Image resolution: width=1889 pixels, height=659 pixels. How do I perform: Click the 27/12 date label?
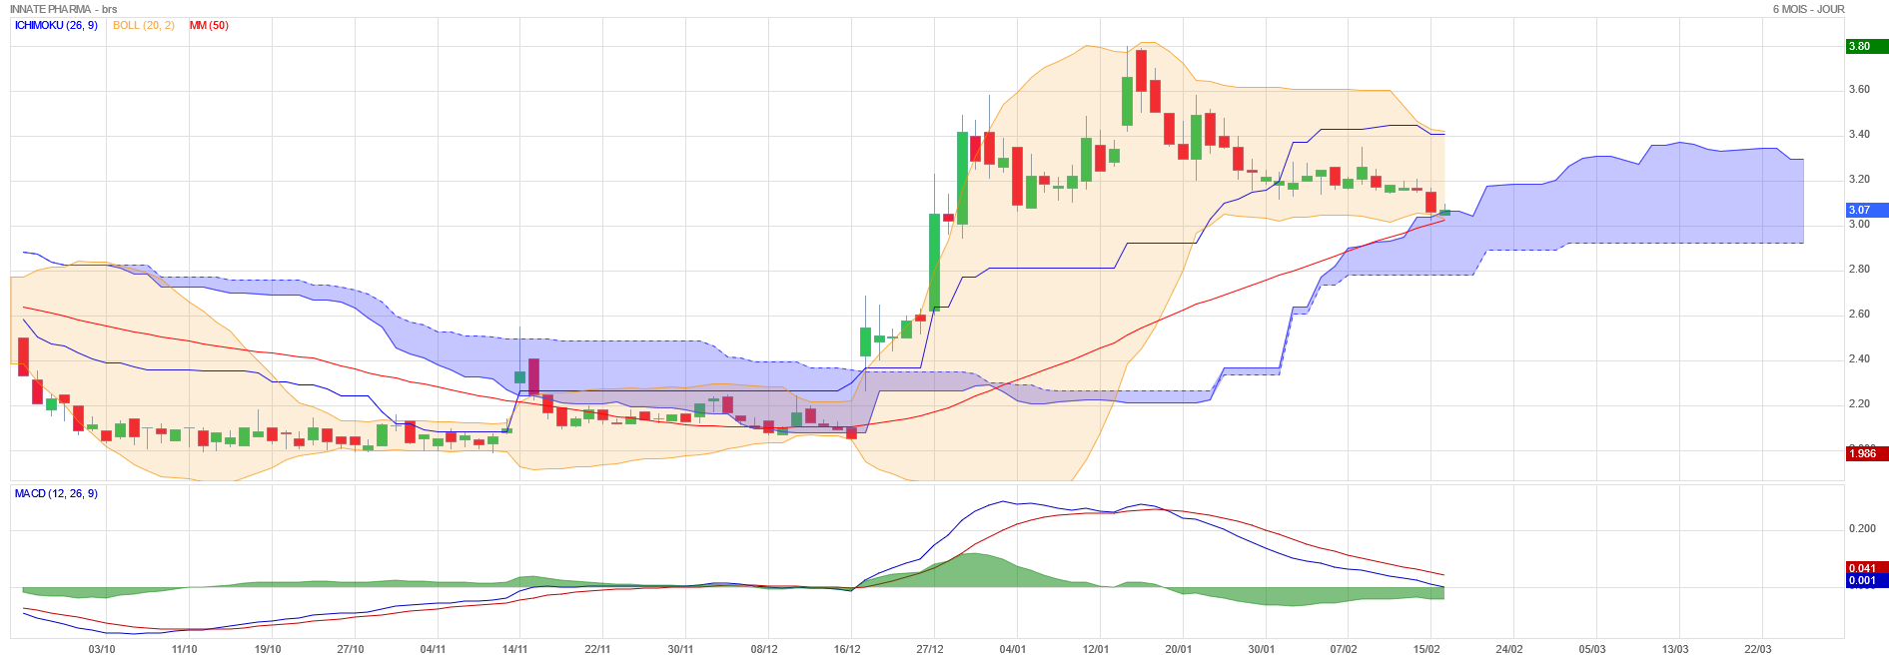930,649
